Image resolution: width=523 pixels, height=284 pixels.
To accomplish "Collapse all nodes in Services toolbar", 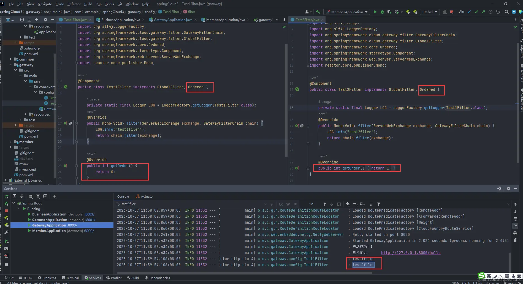I will (x=22, y=196).
